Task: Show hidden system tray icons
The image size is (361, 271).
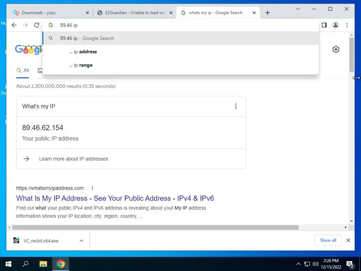Action: click(298, 264)
